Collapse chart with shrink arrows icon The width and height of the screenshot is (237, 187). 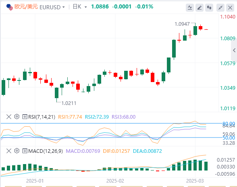coord(220,7)
